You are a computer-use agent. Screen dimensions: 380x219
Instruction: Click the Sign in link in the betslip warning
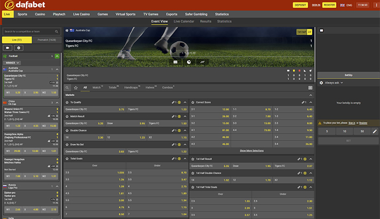click(352, 123)
